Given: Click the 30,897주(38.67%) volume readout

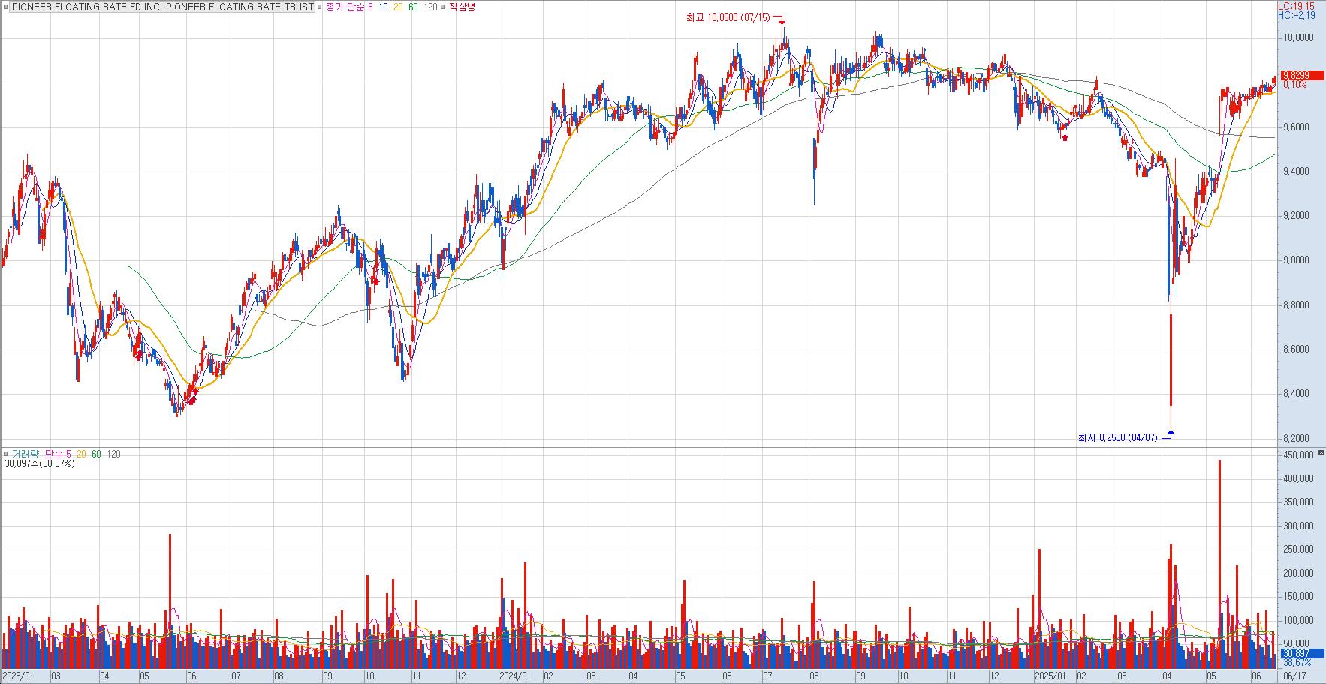Looking at the screenshot, I should point(40,464).
